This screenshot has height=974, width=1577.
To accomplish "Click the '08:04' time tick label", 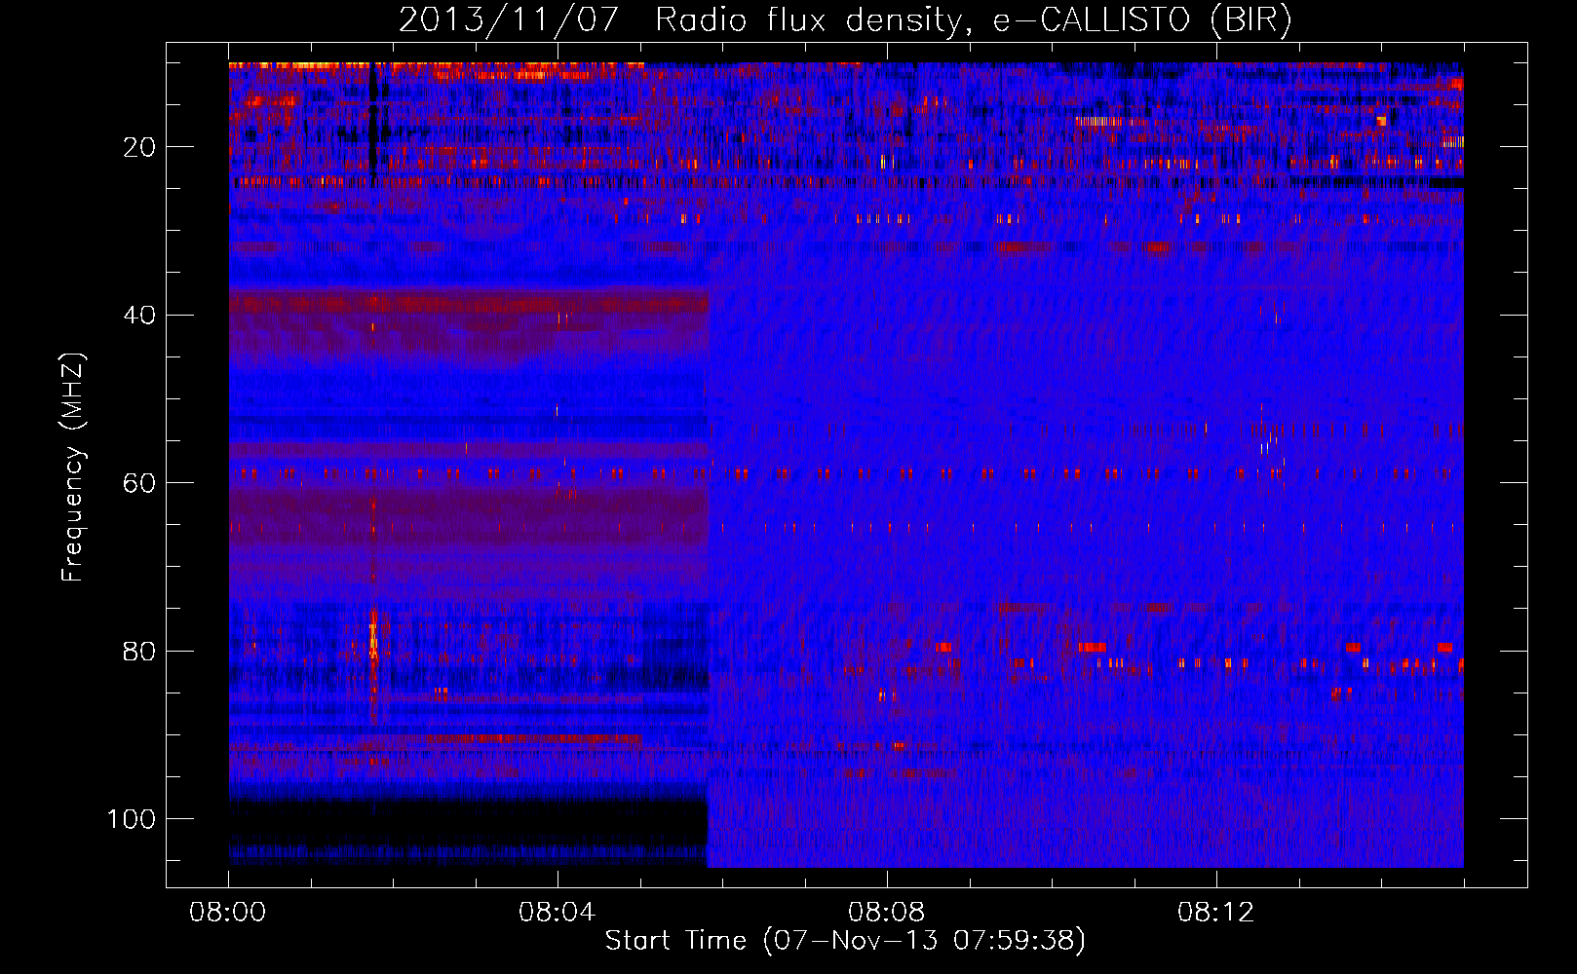I will point(558,913).
